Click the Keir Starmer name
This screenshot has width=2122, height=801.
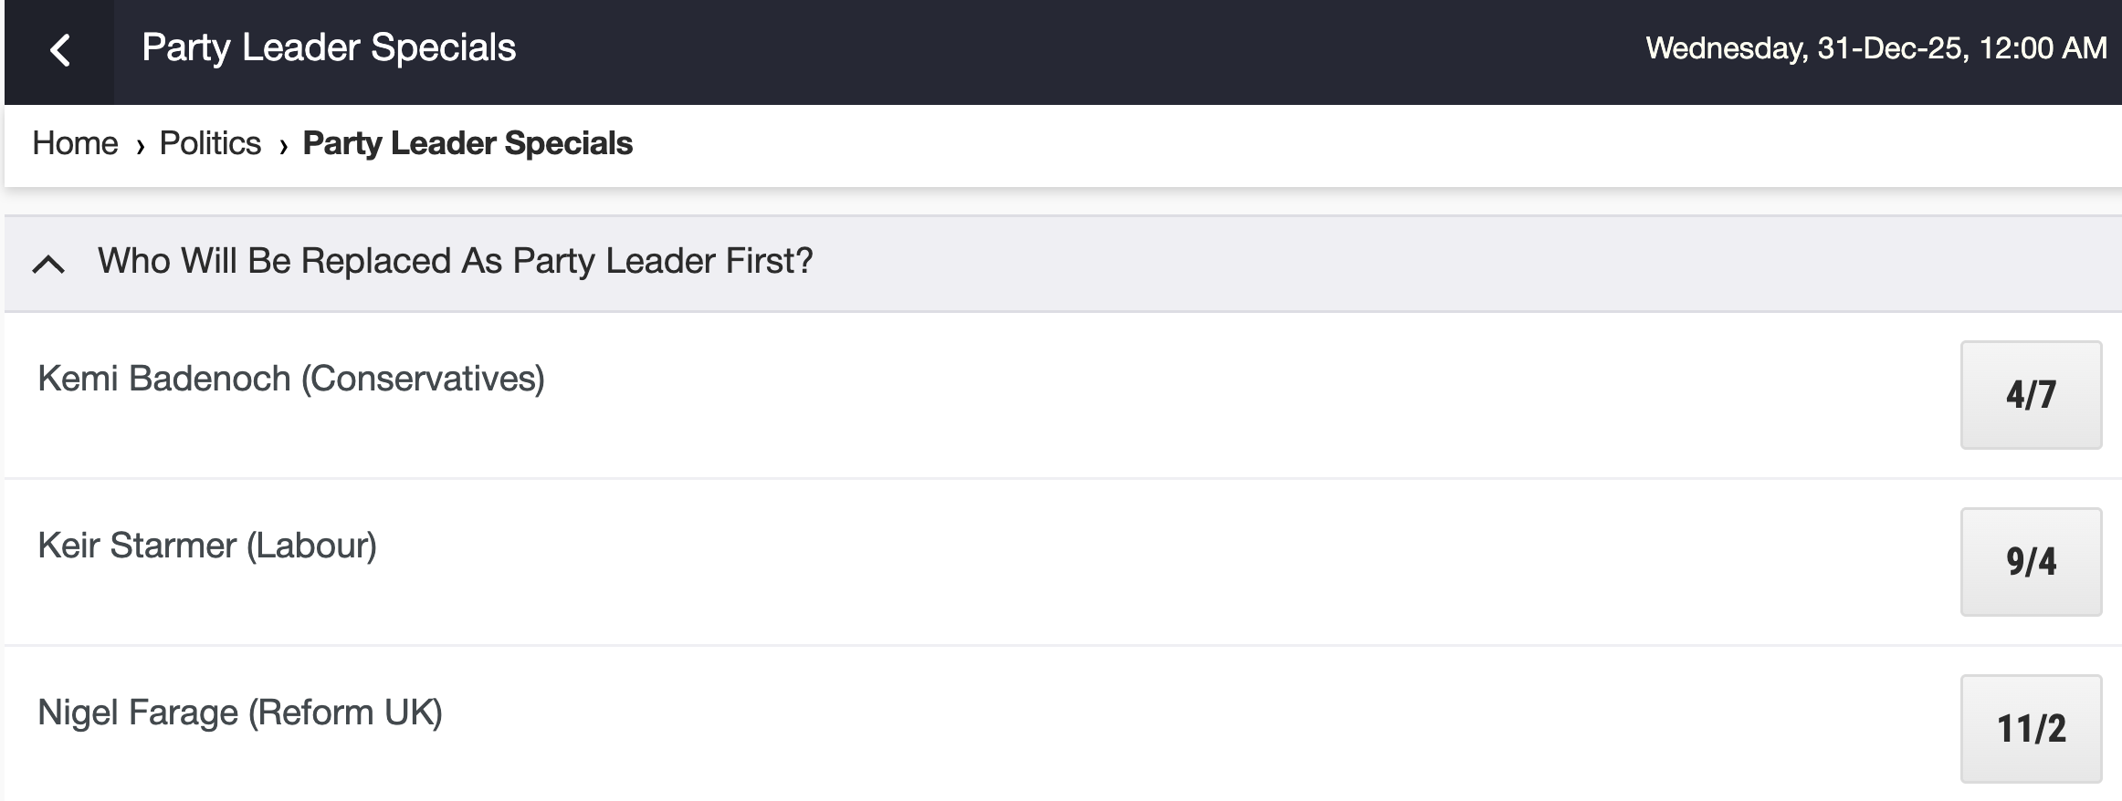click(137, 546)
